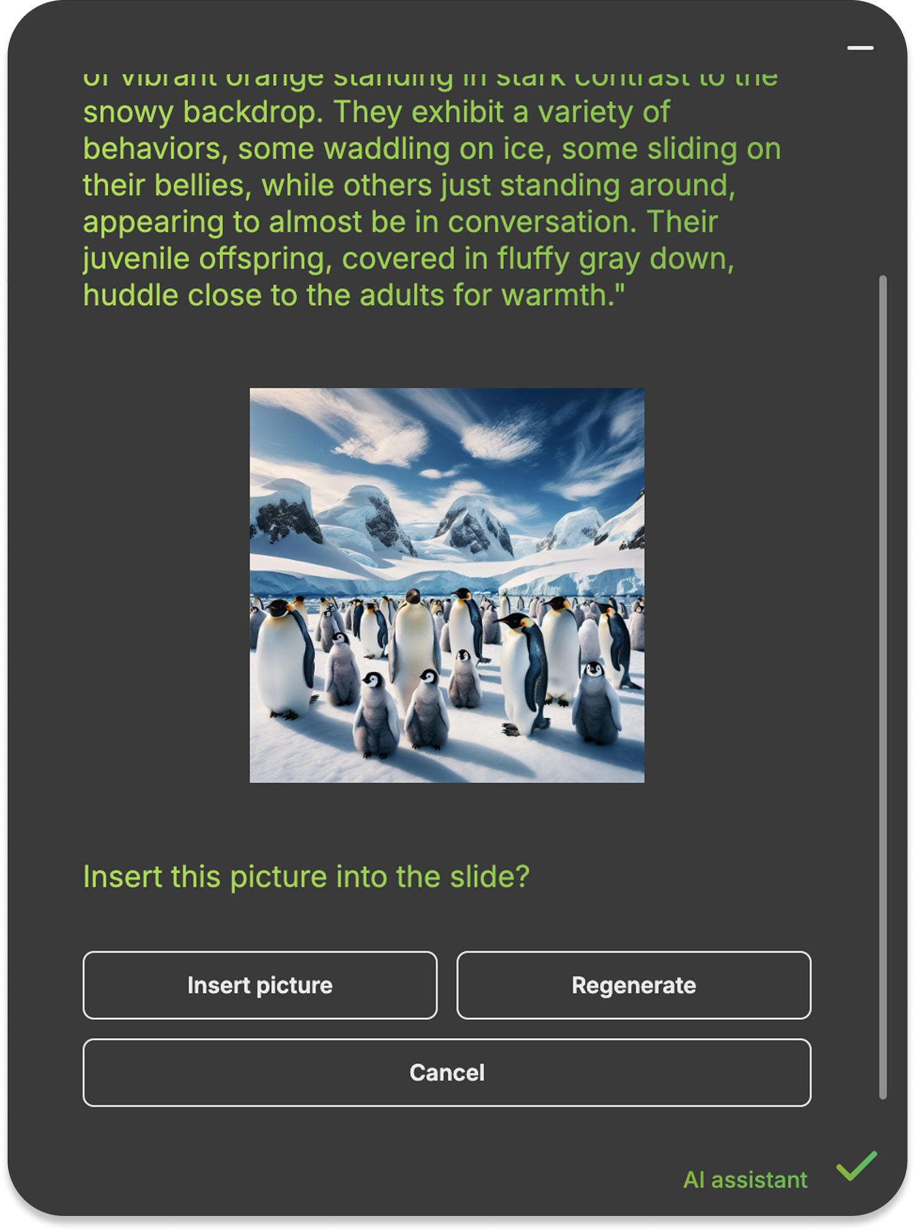Click the "appearing to almost be in conversation" line

click(400, 222)
